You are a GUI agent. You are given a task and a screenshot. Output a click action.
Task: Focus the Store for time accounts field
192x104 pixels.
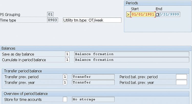click(65, 99)
